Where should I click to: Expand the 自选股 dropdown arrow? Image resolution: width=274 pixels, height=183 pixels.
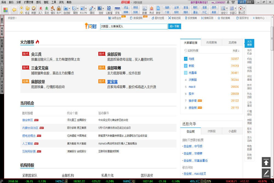69,8
